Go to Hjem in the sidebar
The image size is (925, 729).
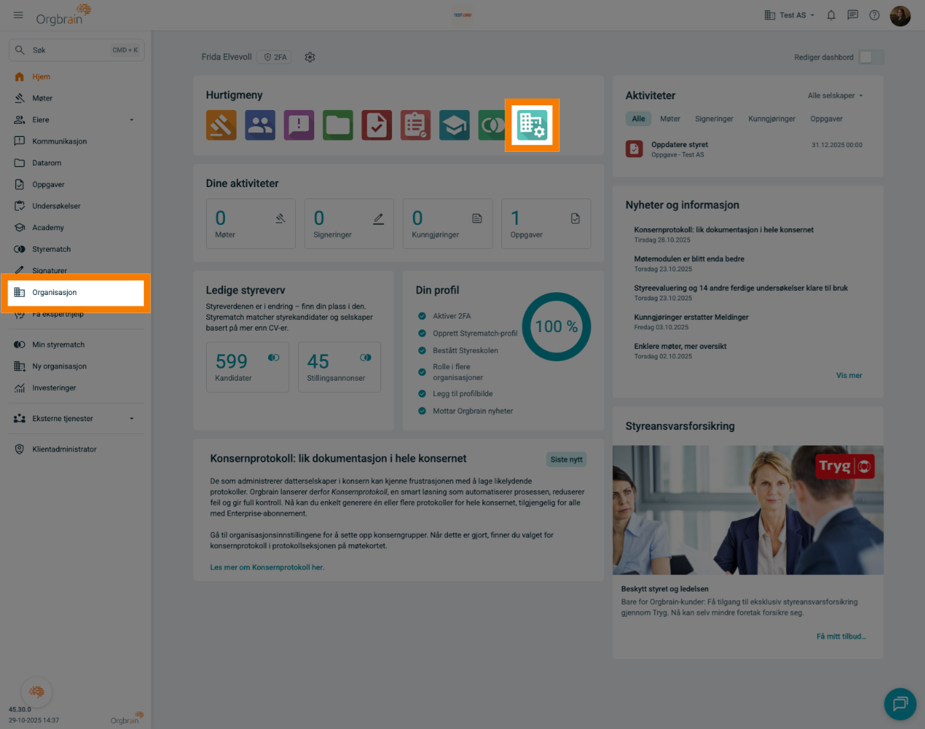tap(76, 77)
